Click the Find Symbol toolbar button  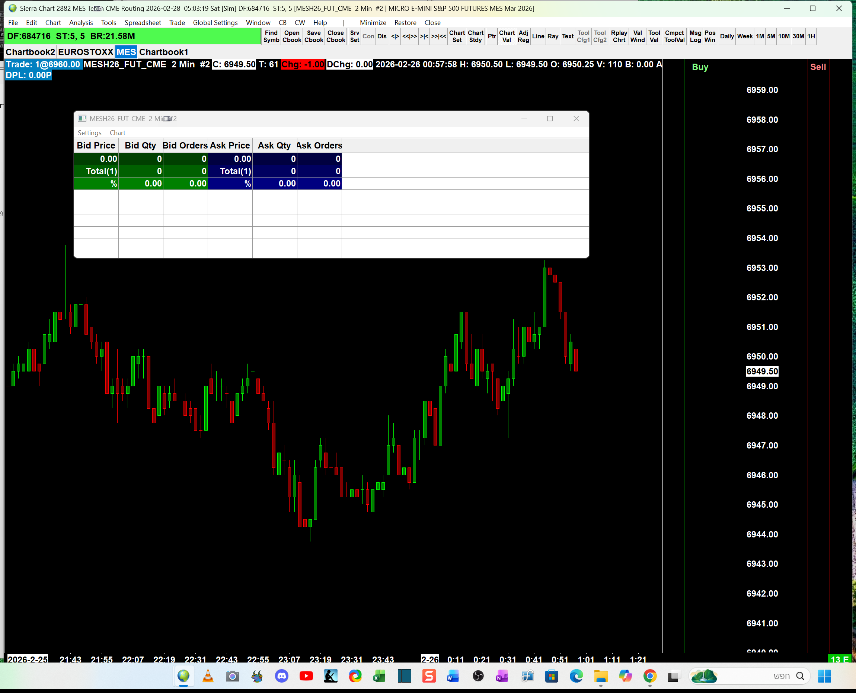click(271, 36)
